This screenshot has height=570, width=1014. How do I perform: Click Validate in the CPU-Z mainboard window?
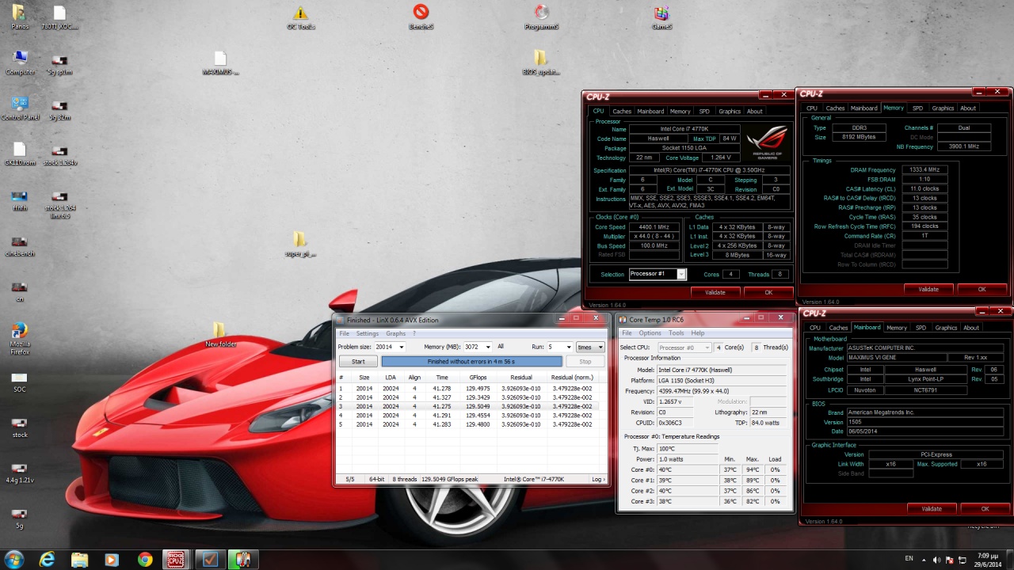click(932, 508)
